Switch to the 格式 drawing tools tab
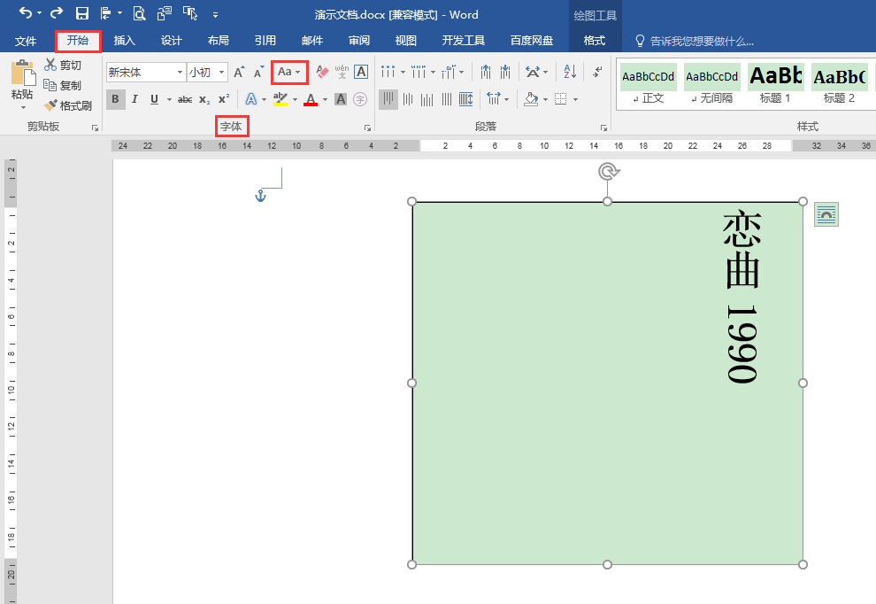Viewport: 876px width, 604px height. (595, 41)
